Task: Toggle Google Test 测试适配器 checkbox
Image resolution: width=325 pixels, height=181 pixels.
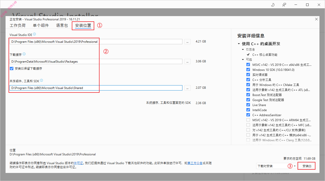Action: tap(248, 100)
